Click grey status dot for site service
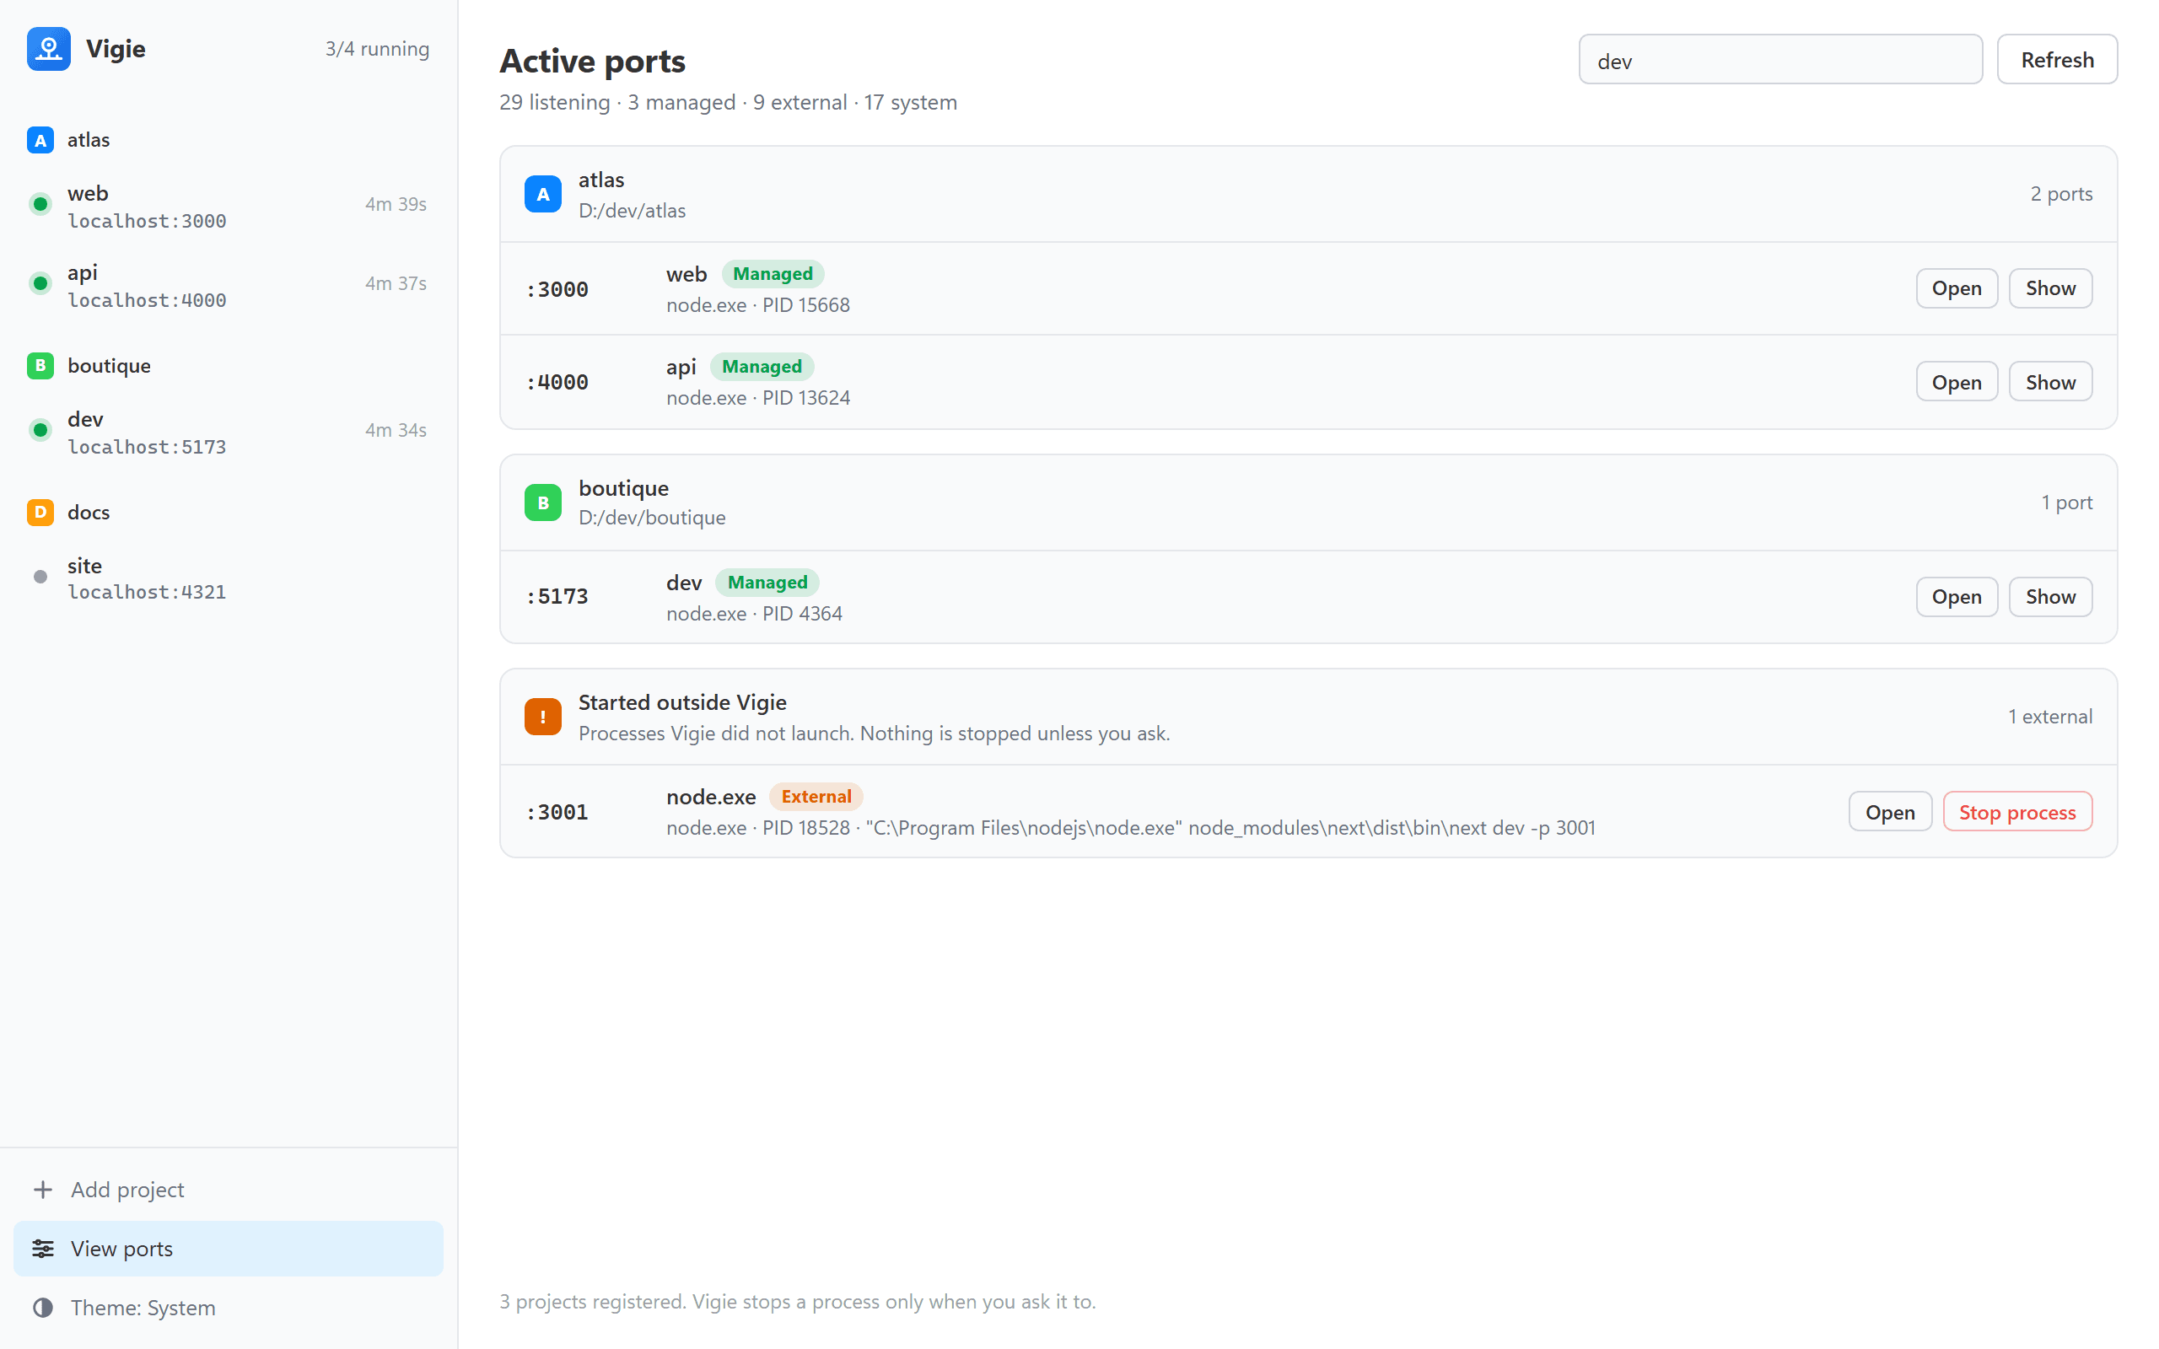The image size is (2159, 1349). [x=40, y=578]
